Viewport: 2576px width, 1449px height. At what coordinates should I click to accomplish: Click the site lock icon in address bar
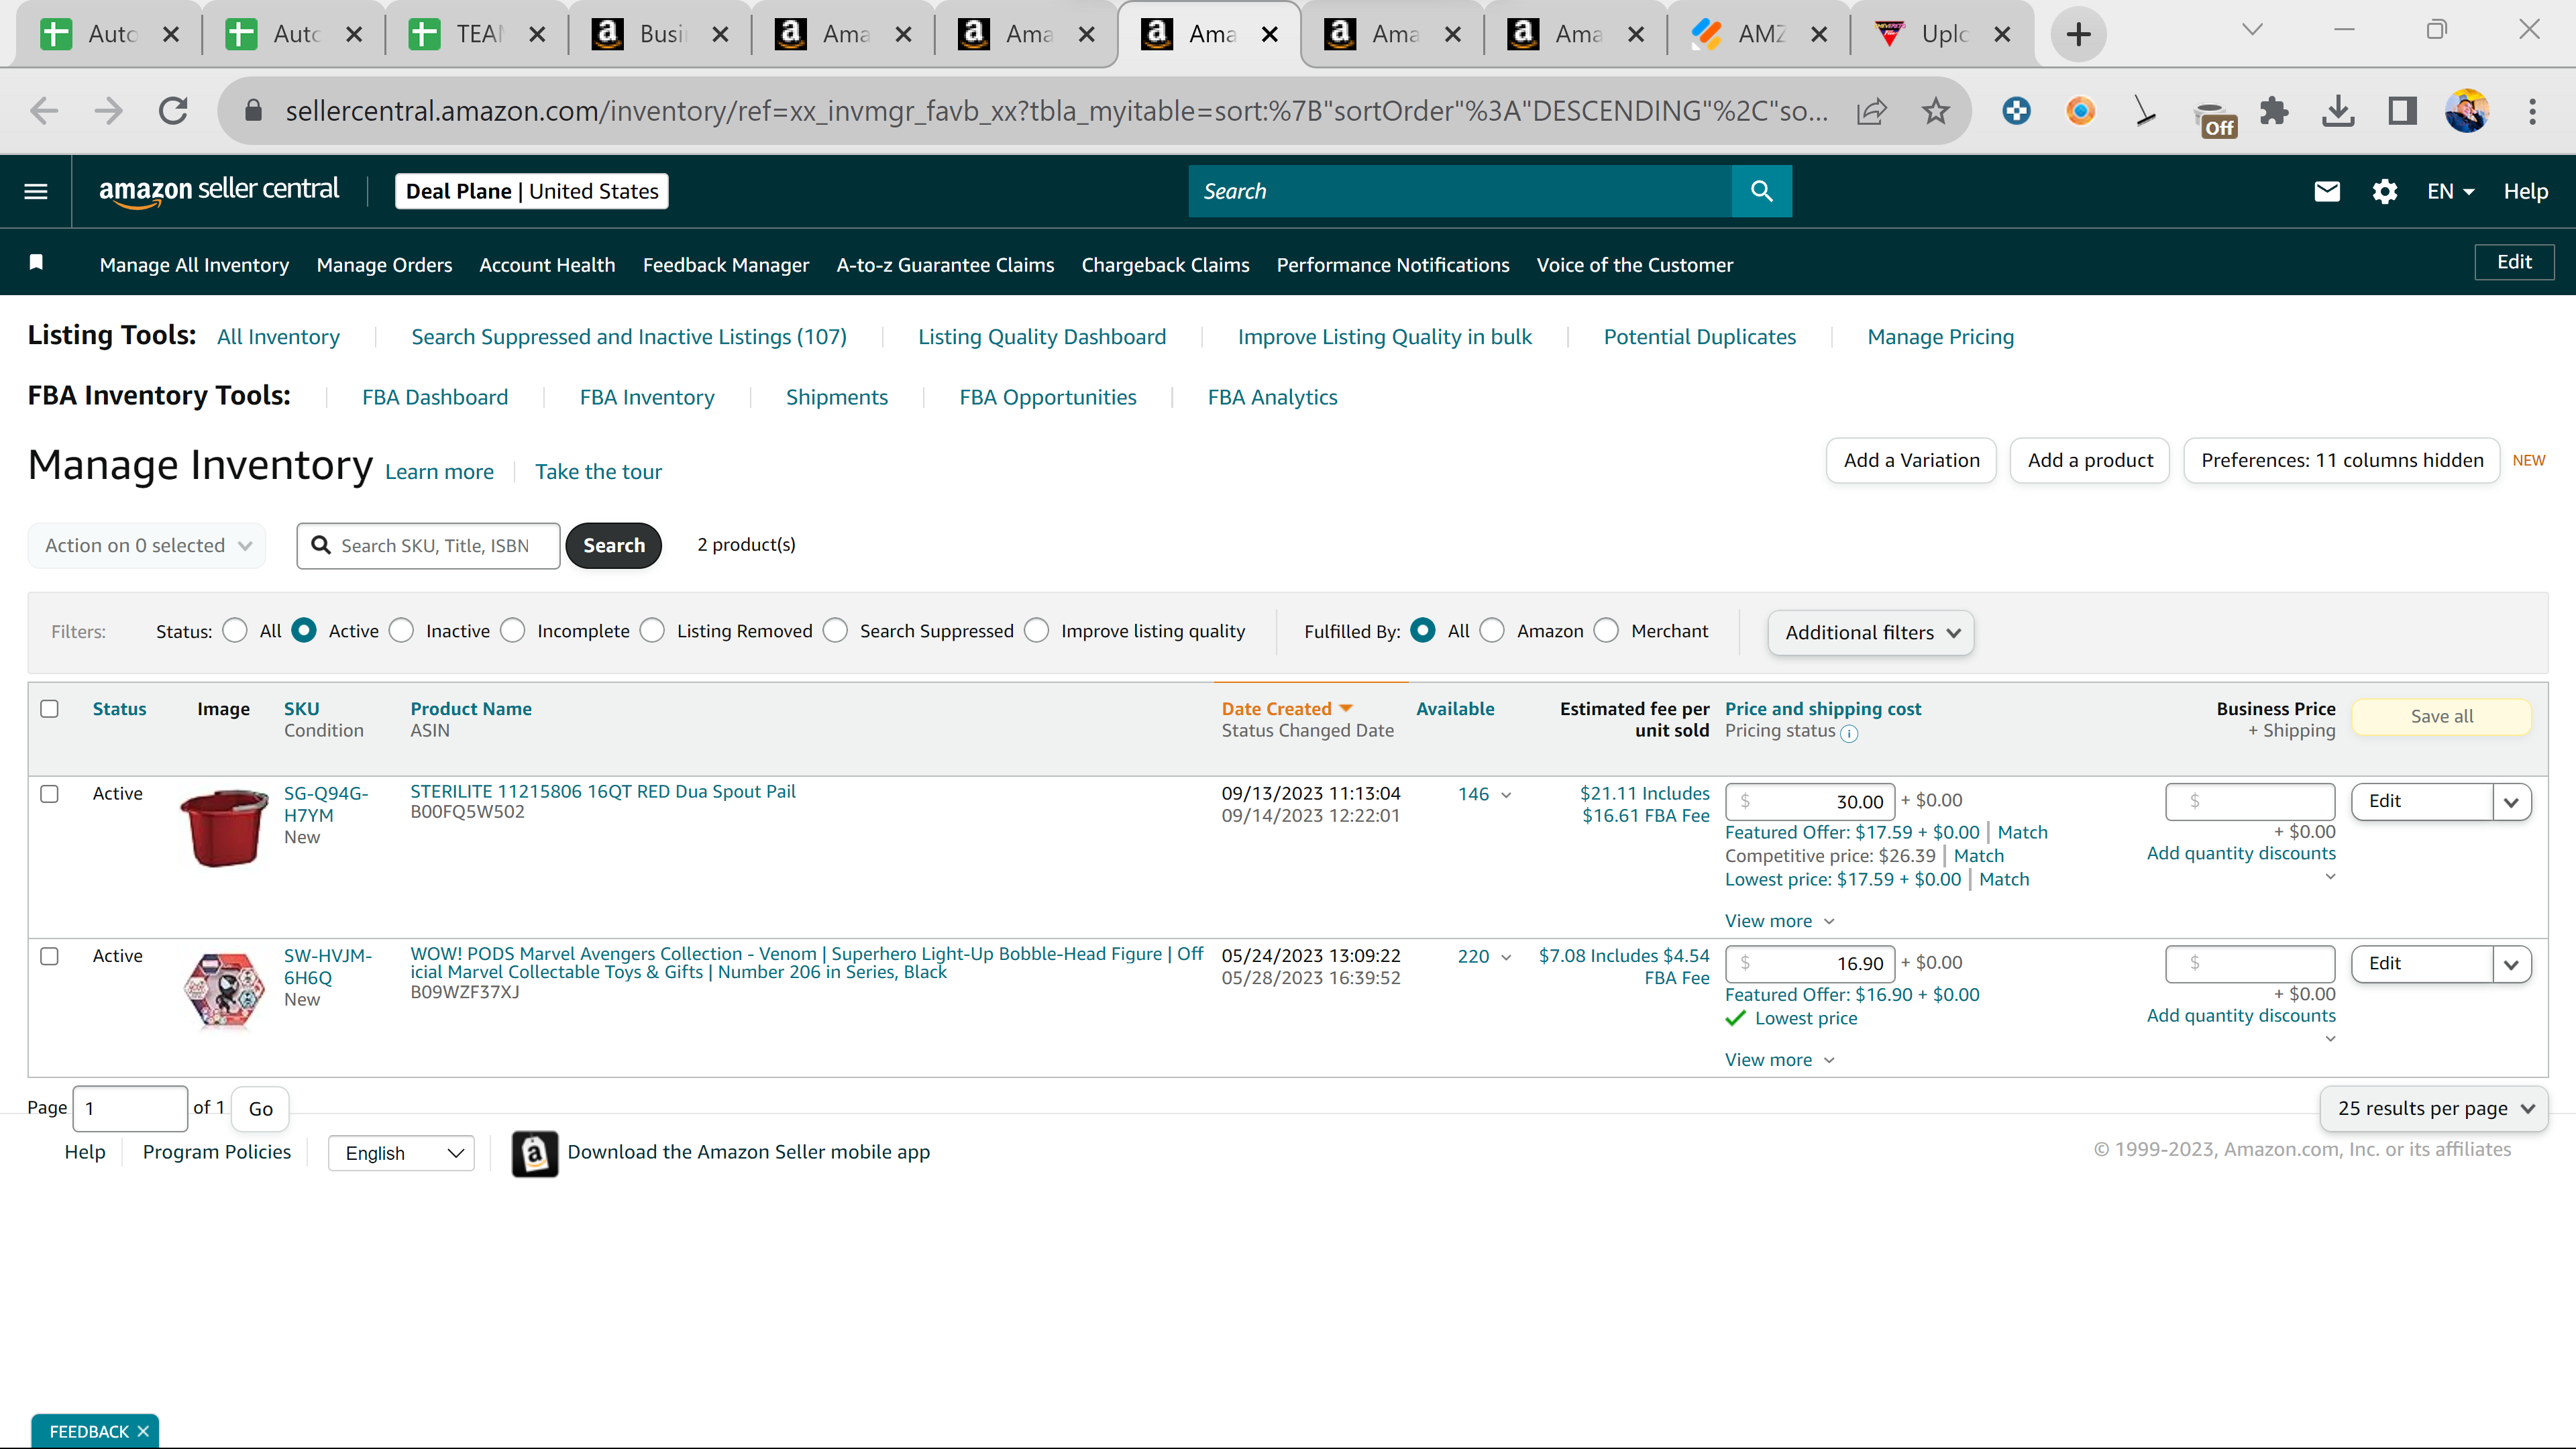(253, 110)
